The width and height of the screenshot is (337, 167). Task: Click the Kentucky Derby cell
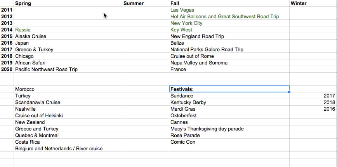point(229,102)
